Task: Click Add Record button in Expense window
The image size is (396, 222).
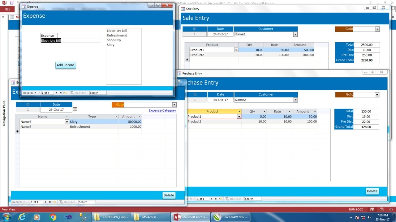Action: (x=65, y=65)
